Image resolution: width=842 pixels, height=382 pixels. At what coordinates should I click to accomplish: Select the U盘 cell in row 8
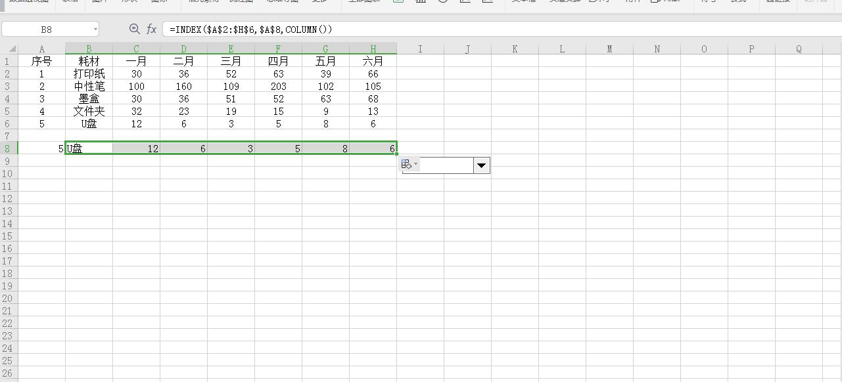[89, 148]
